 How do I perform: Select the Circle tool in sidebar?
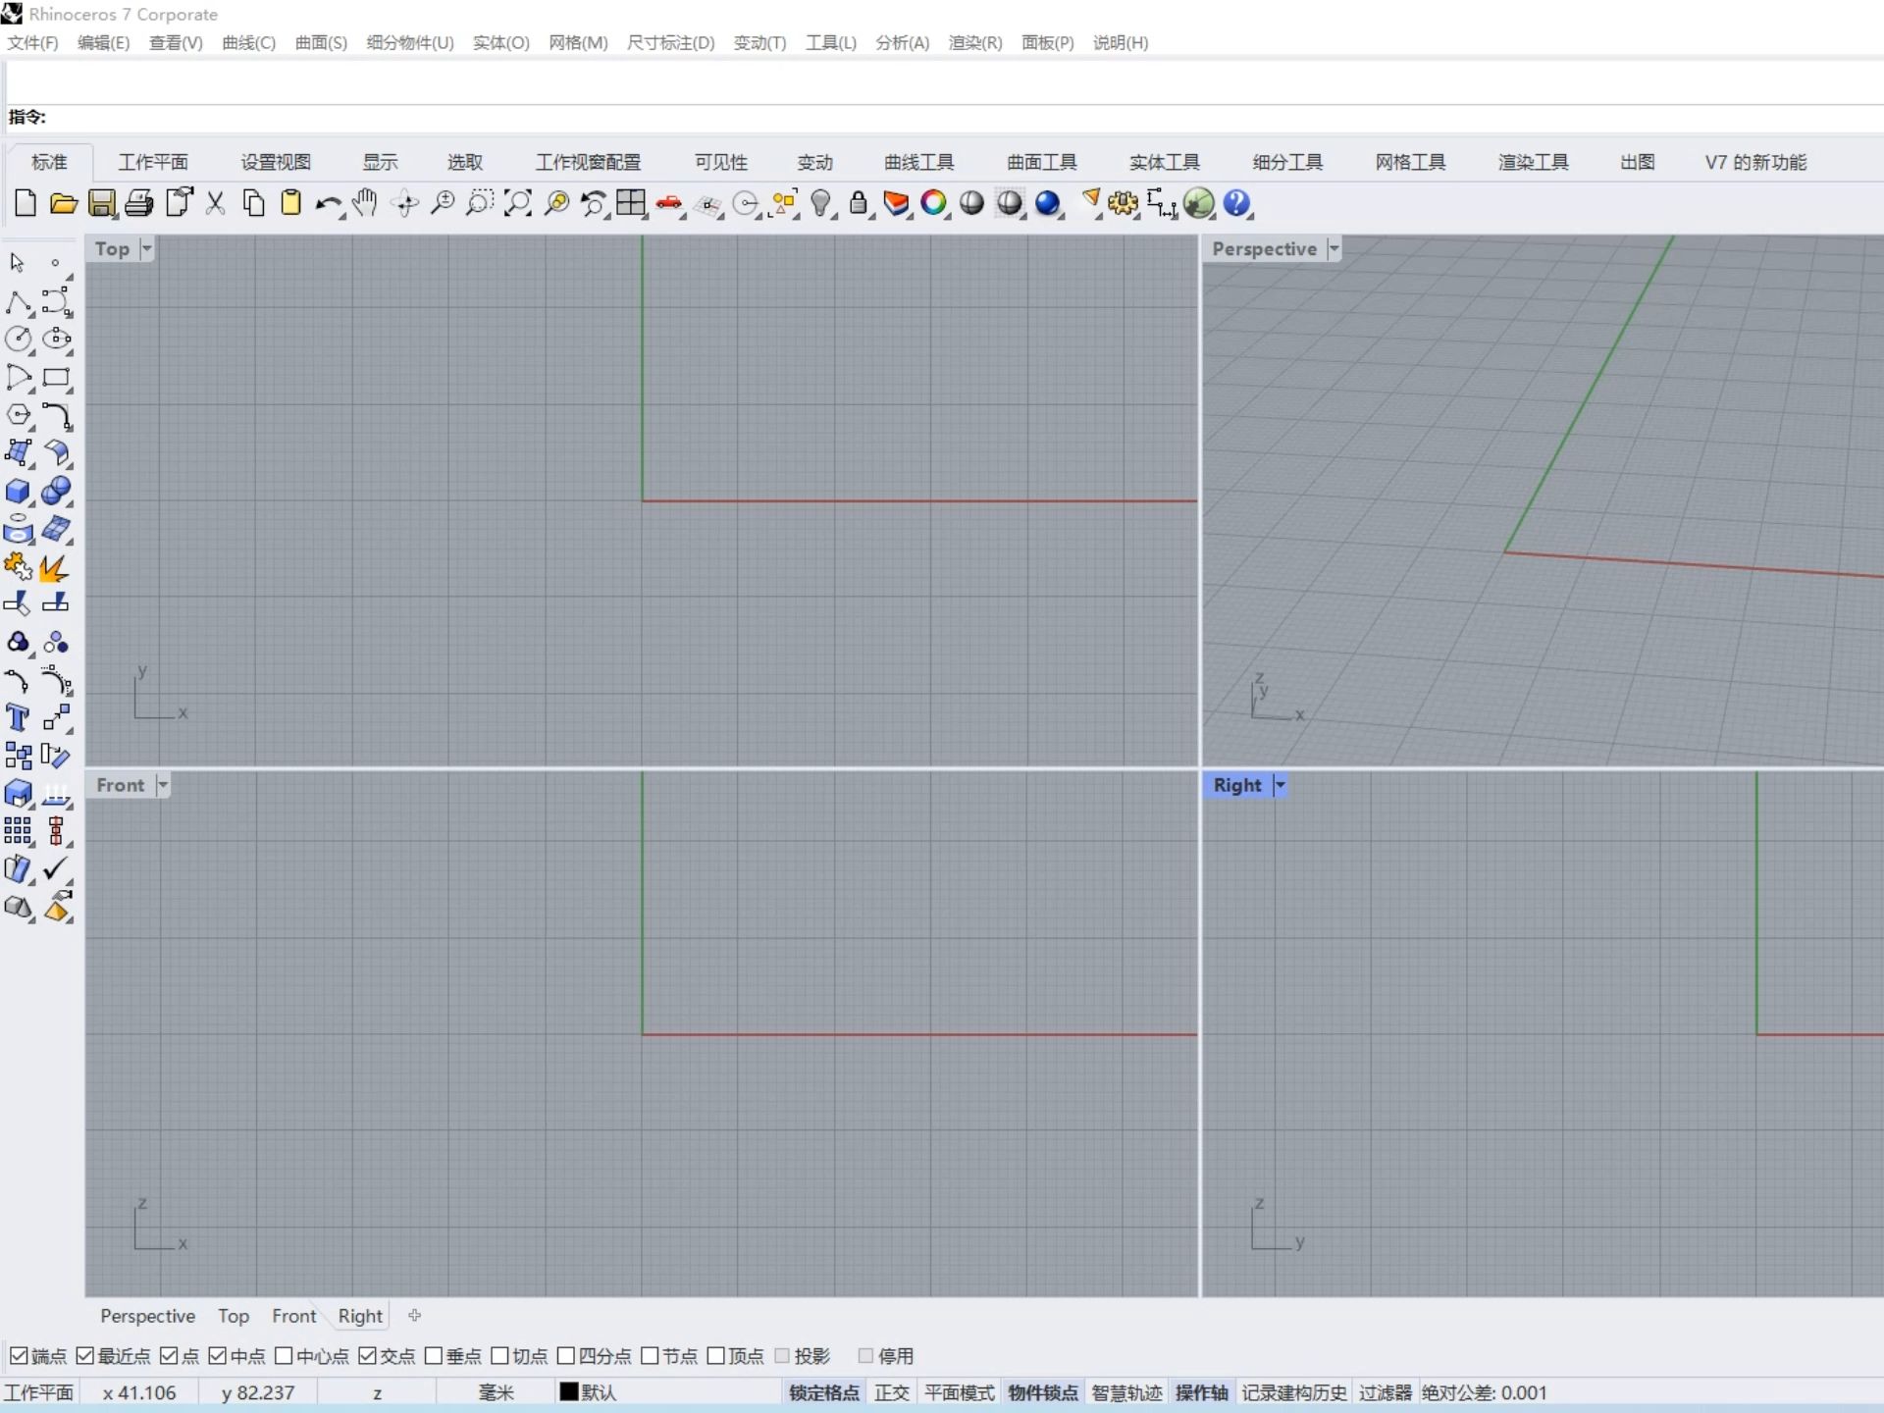19,340
